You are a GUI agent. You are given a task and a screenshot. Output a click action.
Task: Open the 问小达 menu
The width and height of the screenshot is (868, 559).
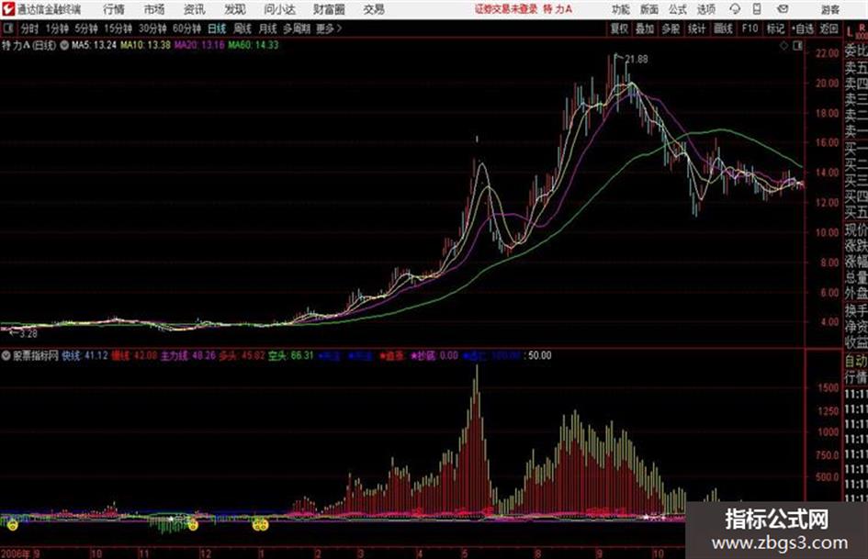click(x=279, y=9)
